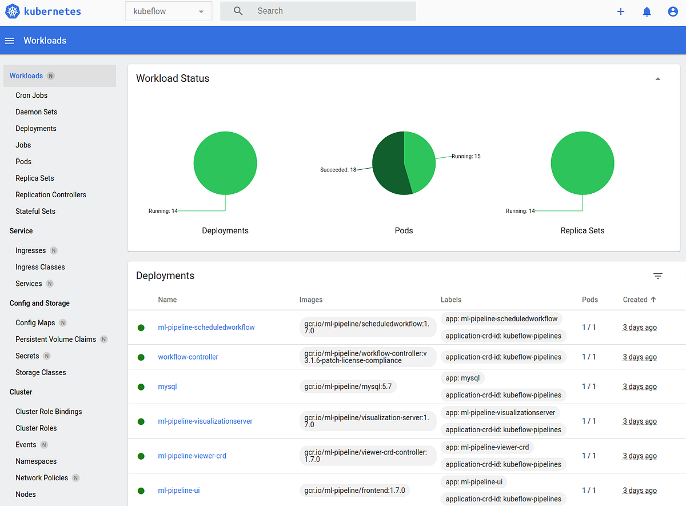Open the ml-pipeline-ui deployment link

tap(179, 491)
